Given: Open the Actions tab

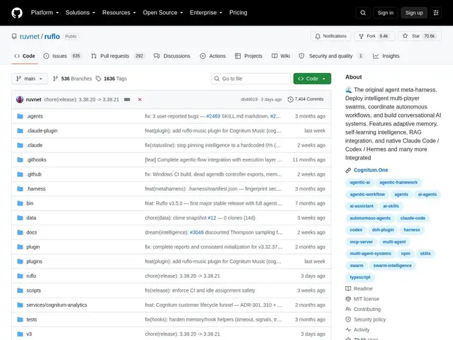Looking at the screenshot, I should point(212,56).
